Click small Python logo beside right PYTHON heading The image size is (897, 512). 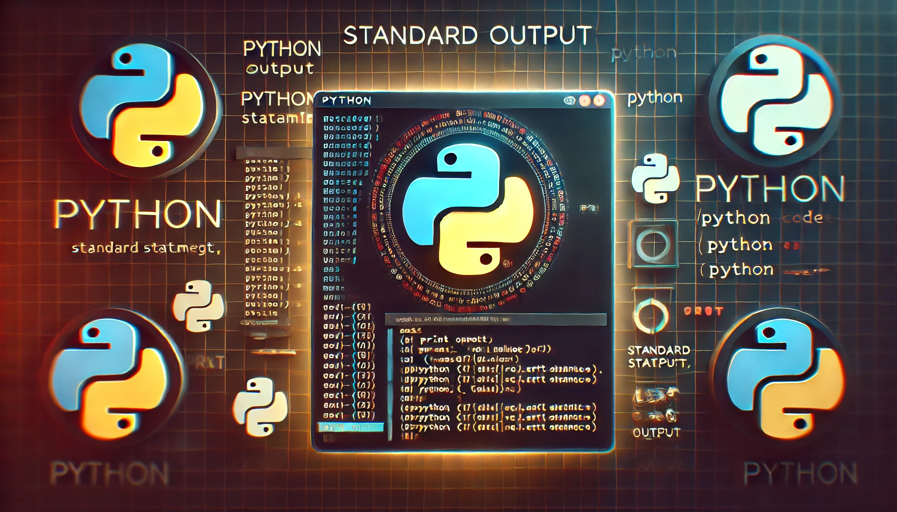pos(655,178)
